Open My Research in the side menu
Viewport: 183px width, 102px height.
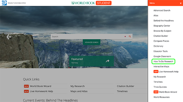click(x=160, y=77)
